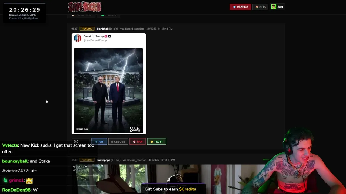346x194 pixels.
Task: Click the house icon on HUB
Action: point(257,7)
